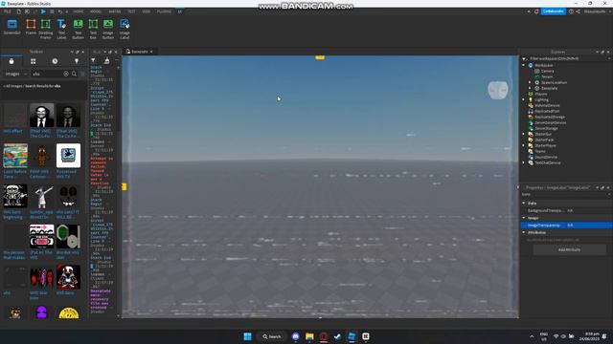Select ServerScriptService in the Explorer tree
Image resolution: width=613 pixels, height=344 pixels.
coord(550,123)
